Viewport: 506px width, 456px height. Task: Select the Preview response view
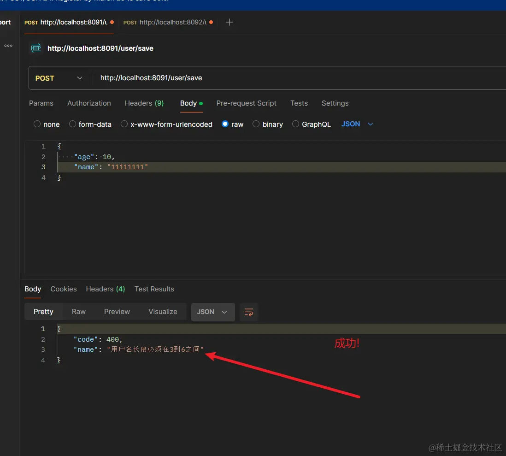pyautogui.click(x=117, y=312)
